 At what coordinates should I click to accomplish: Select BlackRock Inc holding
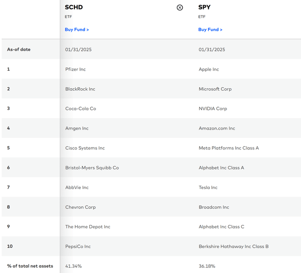pos(80,89)
